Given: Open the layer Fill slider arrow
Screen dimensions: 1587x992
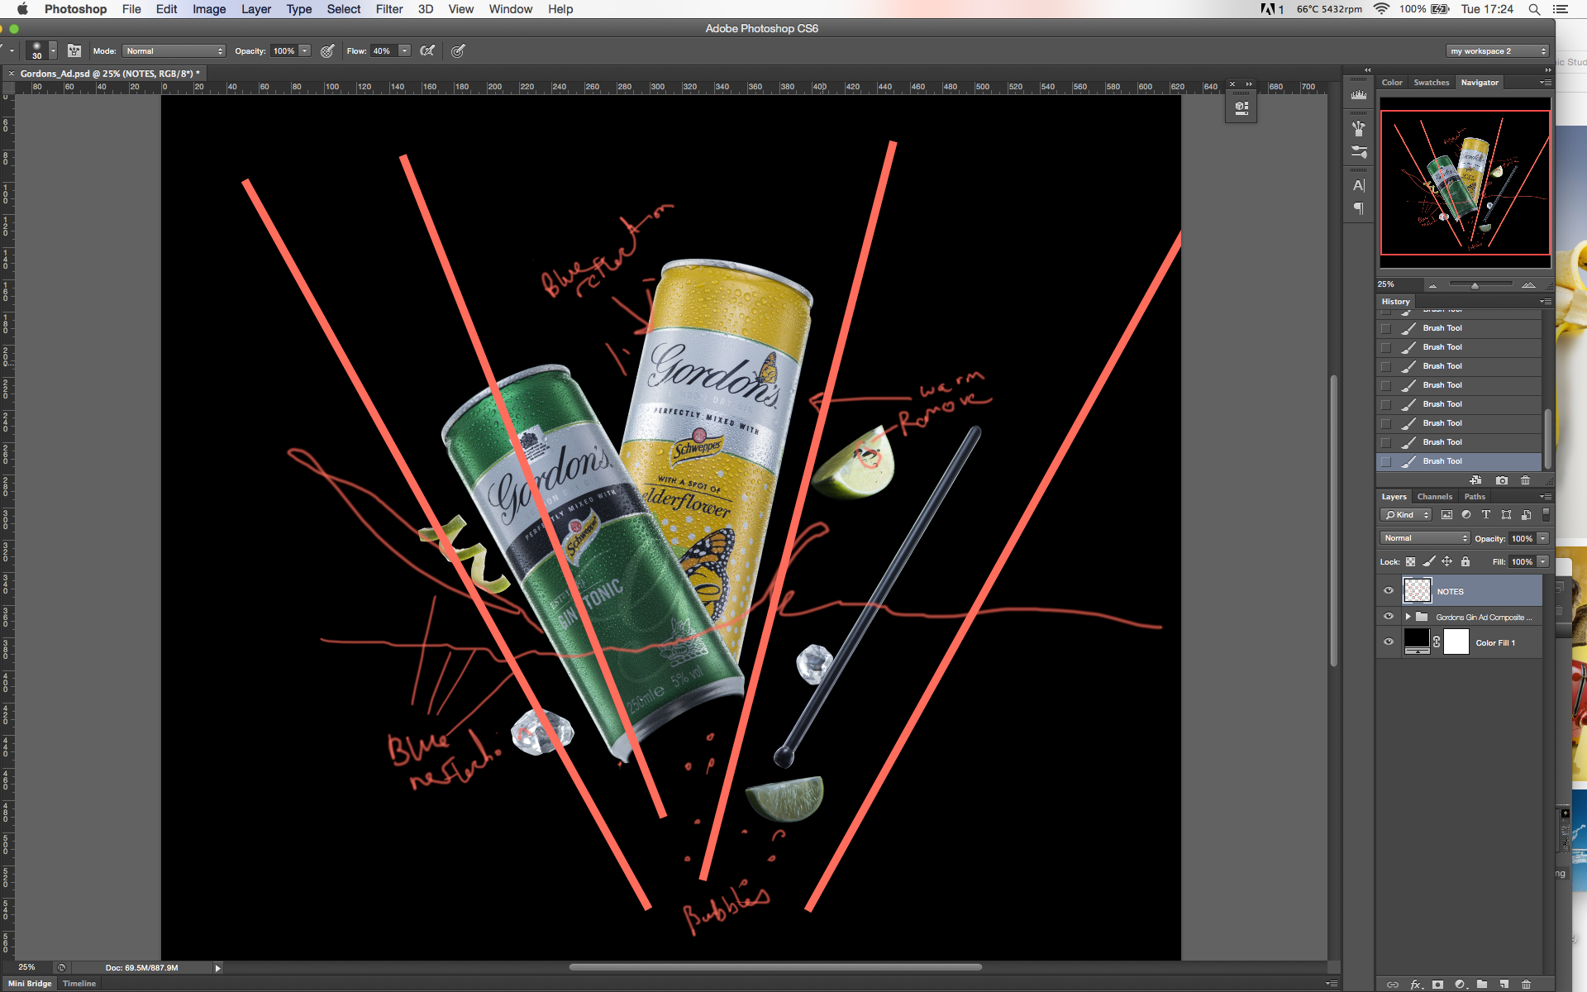Looking at the screenshot, I should pyautogui.click(x=1543, y=562).
